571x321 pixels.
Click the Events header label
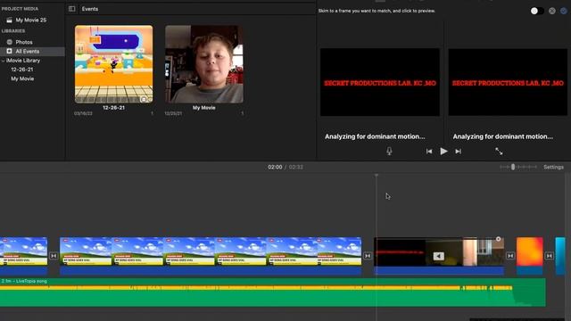[x=90, y=9]
